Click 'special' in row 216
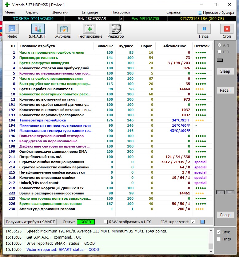 pyautogui.click(x=200, y=178)
